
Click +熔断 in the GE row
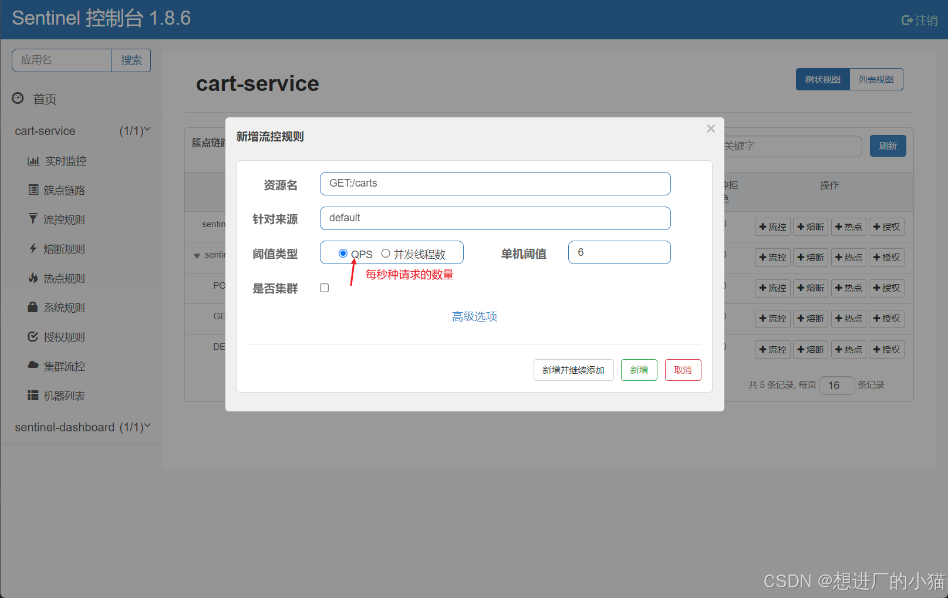click(811, 318)
